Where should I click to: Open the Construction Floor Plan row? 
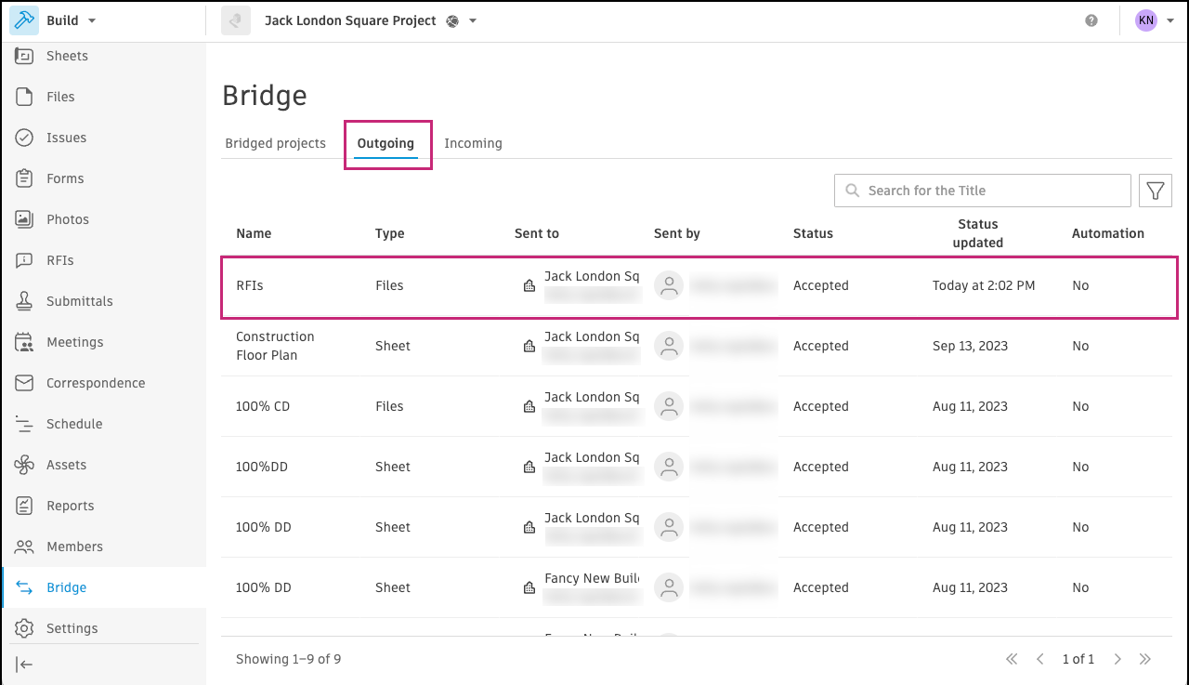click(275, 346)
